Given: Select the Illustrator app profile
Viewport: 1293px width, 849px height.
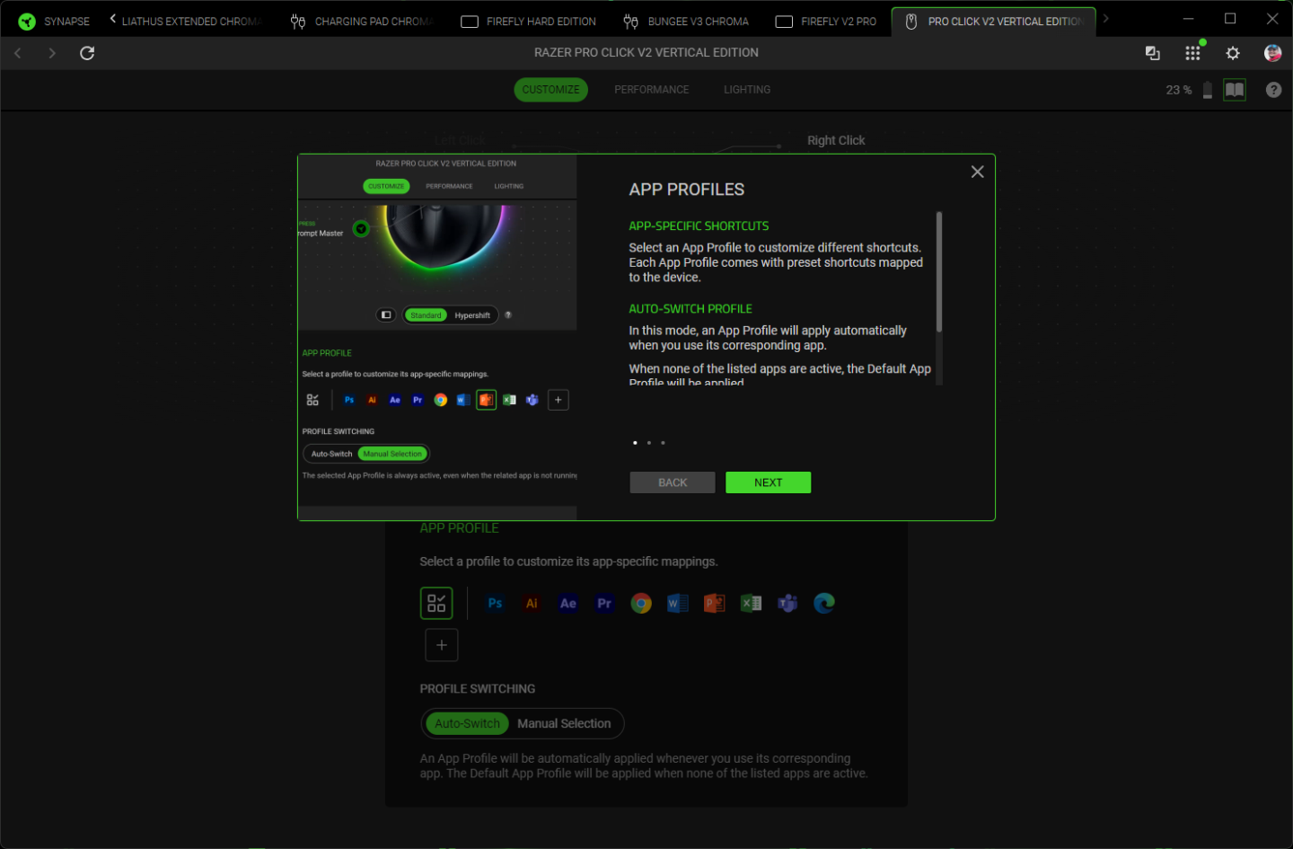Looking at the screenshot, I should click(532, 604).
